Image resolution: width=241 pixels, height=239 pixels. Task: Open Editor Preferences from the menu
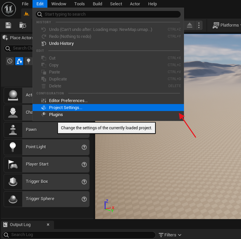tap(68, 100)
